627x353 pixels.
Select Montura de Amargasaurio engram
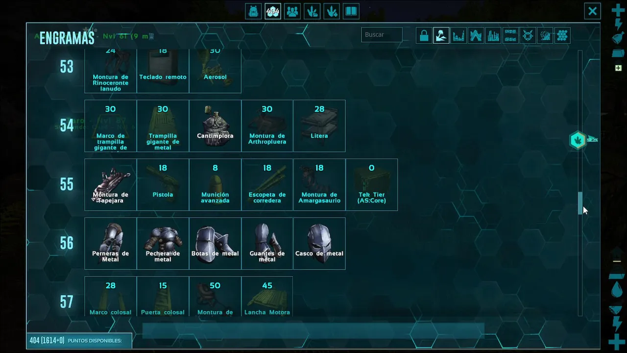[x=319, y=185]
